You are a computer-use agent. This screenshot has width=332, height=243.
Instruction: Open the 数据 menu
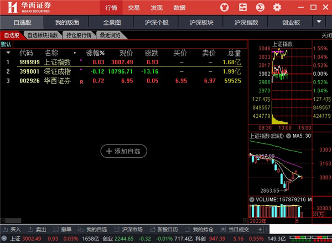click(x=179, y=8)
